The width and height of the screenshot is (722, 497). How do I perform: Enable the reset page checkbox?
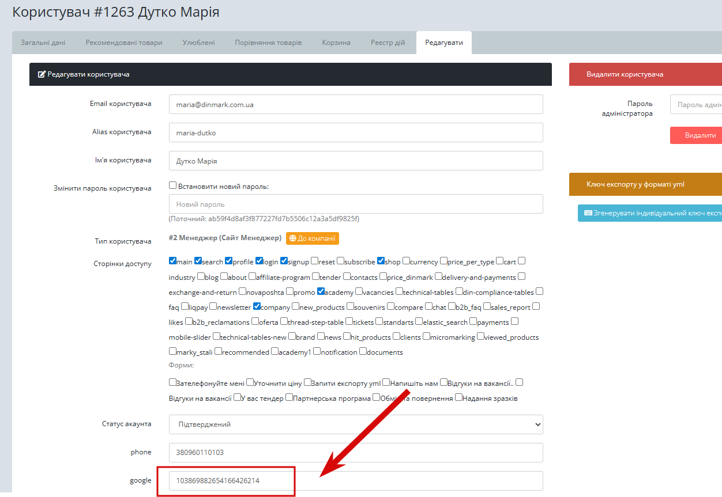314,260
